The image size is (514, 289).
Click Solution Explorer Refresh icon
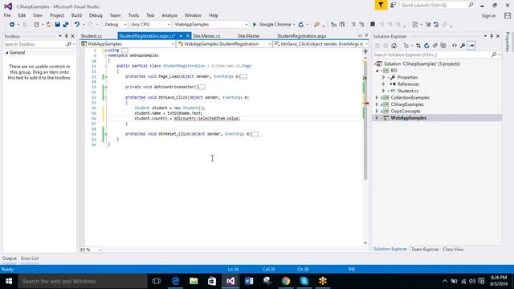(426, 46)
